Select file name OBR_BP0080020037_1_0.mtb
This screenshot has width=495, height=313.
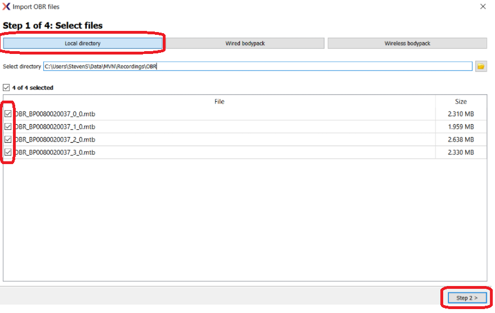click(55, 127)
